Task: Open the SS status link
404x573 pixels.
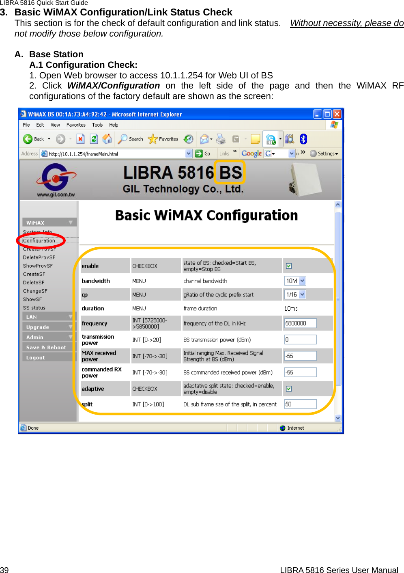Action: tap(34, 308)
